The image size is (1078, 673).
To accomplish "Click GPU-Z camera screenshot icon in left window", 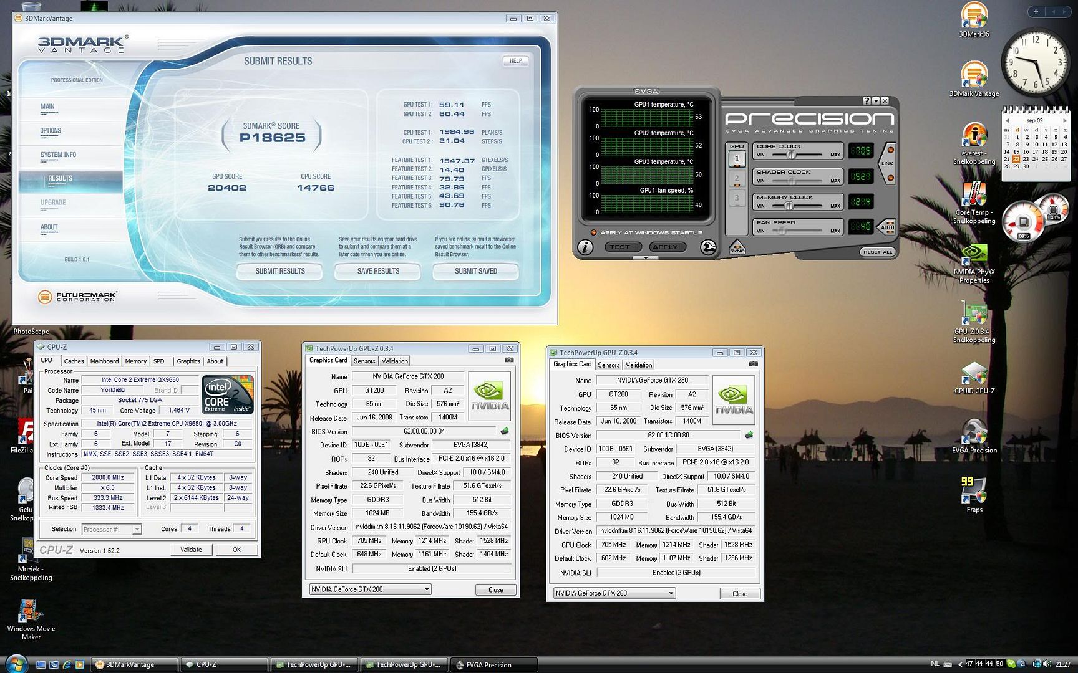I will click(x=509, y=360).
